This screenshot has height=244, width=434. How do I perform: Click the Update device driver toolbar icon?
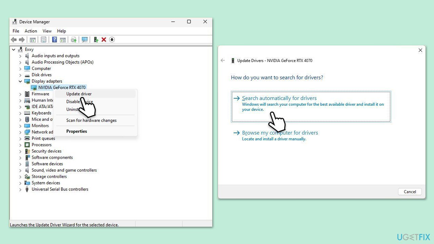coord(74,40)
